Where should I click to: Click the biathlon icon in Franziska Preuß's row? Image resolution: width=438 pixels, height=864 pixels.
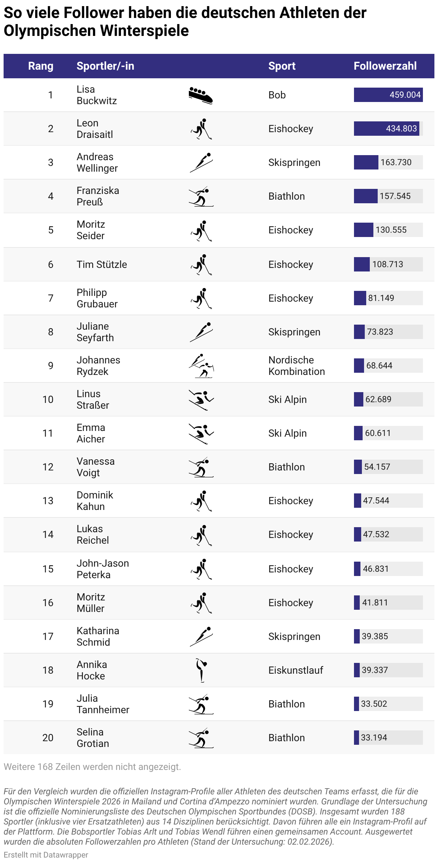point(201,196)
